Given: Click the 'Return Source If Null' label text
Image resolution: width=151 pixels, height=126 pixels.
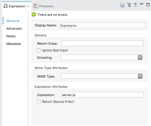Looking at the screenshot, I should click(58, 102).
